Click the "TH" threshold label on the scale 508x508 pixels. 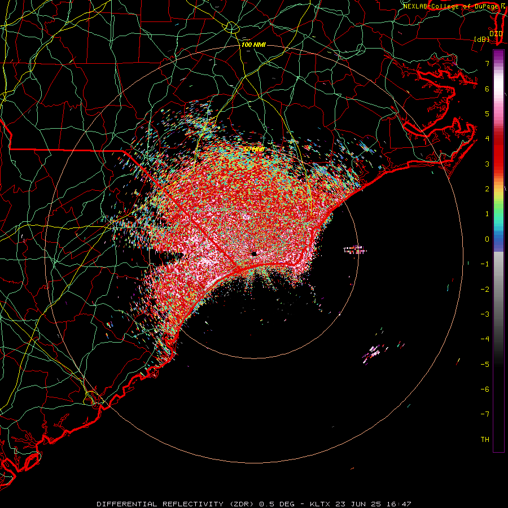485,440
